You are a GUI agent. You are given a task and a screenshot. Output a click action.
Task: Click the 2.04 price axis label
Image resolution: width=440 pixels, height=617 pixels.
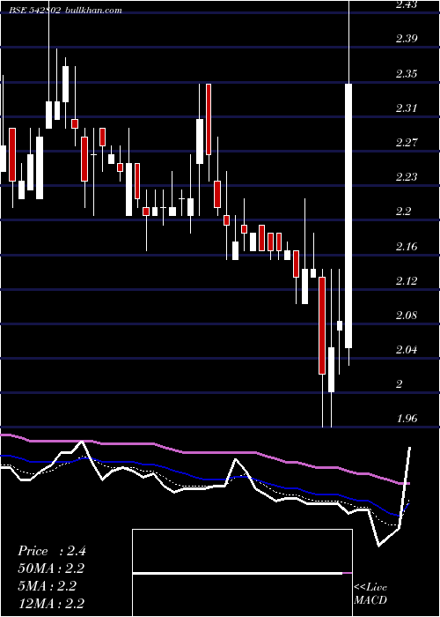point(407,349)
